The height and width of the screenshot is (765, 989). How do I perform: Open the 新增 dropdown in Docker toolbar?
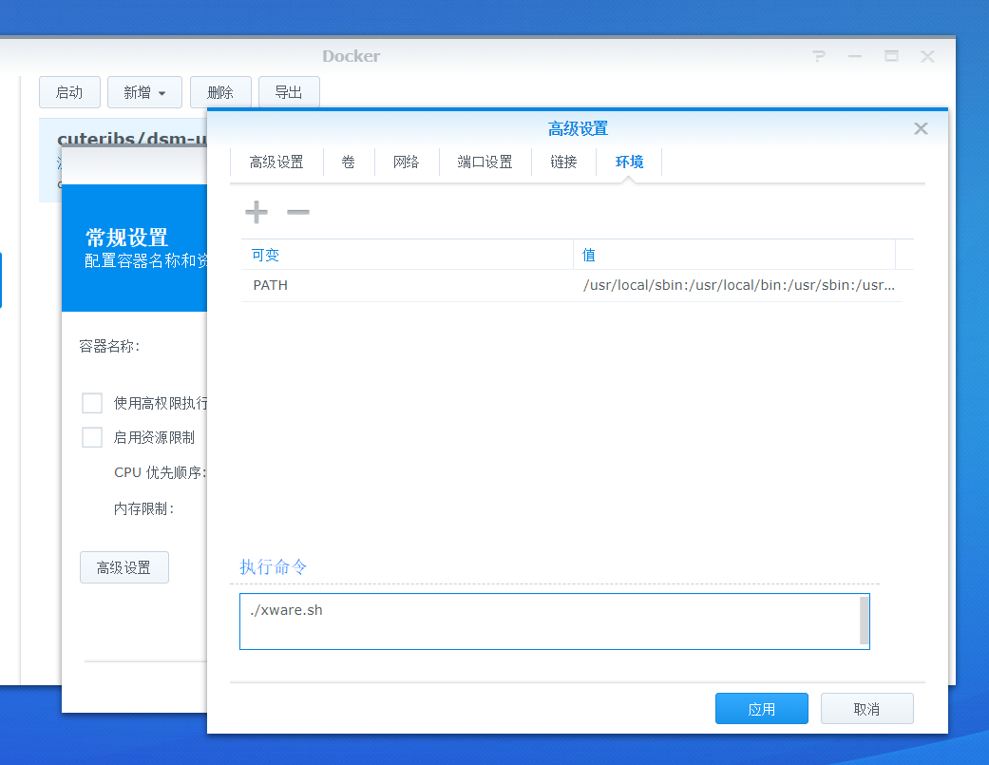click(x=144, y=93)
